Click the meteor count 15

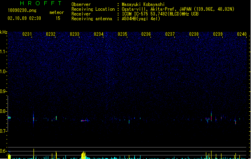click(58, 18)
